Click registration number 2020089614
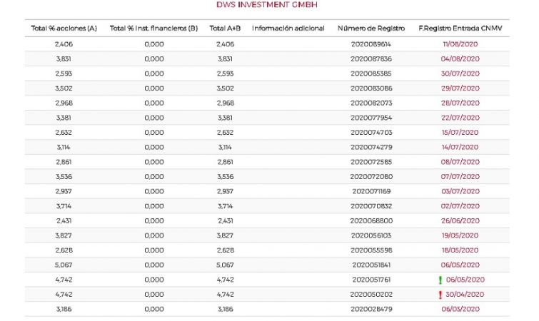The width and height of the screenshot is (539, 321). pyautogui.click(x=371, y=44)
